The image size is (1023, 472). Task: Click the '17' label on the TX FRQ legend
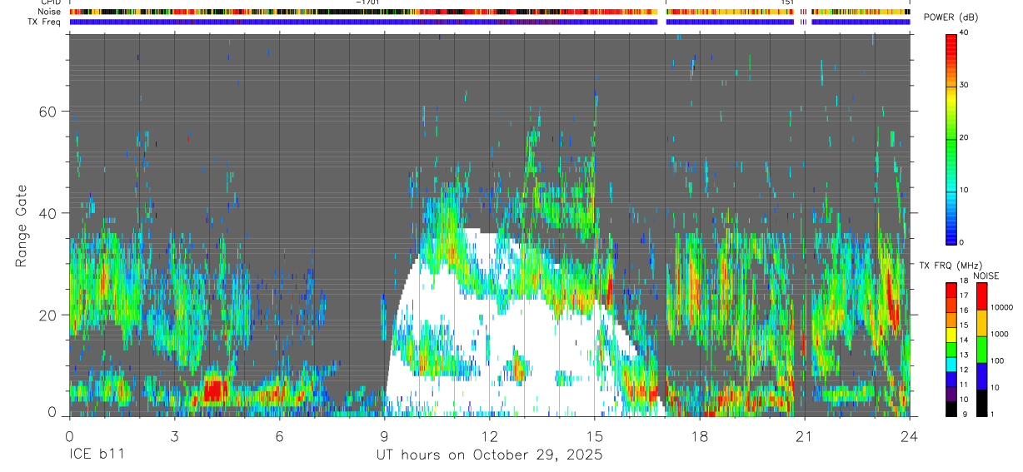(x=965, y=296)
